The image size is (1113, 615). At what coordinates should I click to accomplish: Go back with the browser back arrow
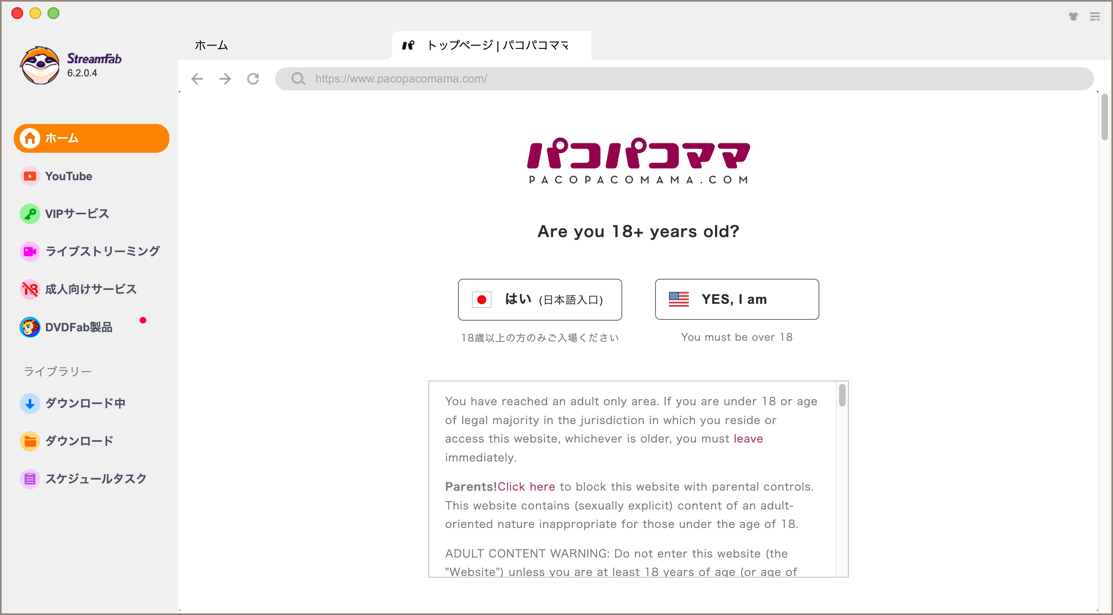click(x=197, y=78)
